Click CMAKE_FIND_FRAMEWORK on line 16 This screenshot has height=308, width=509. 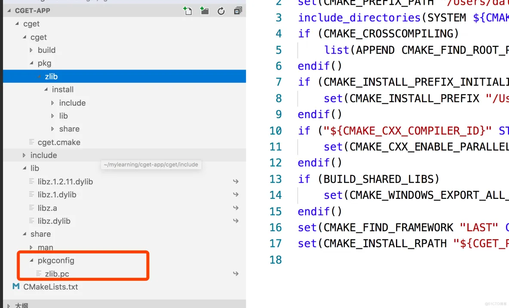pyautogui.click(x=388, y=227)
